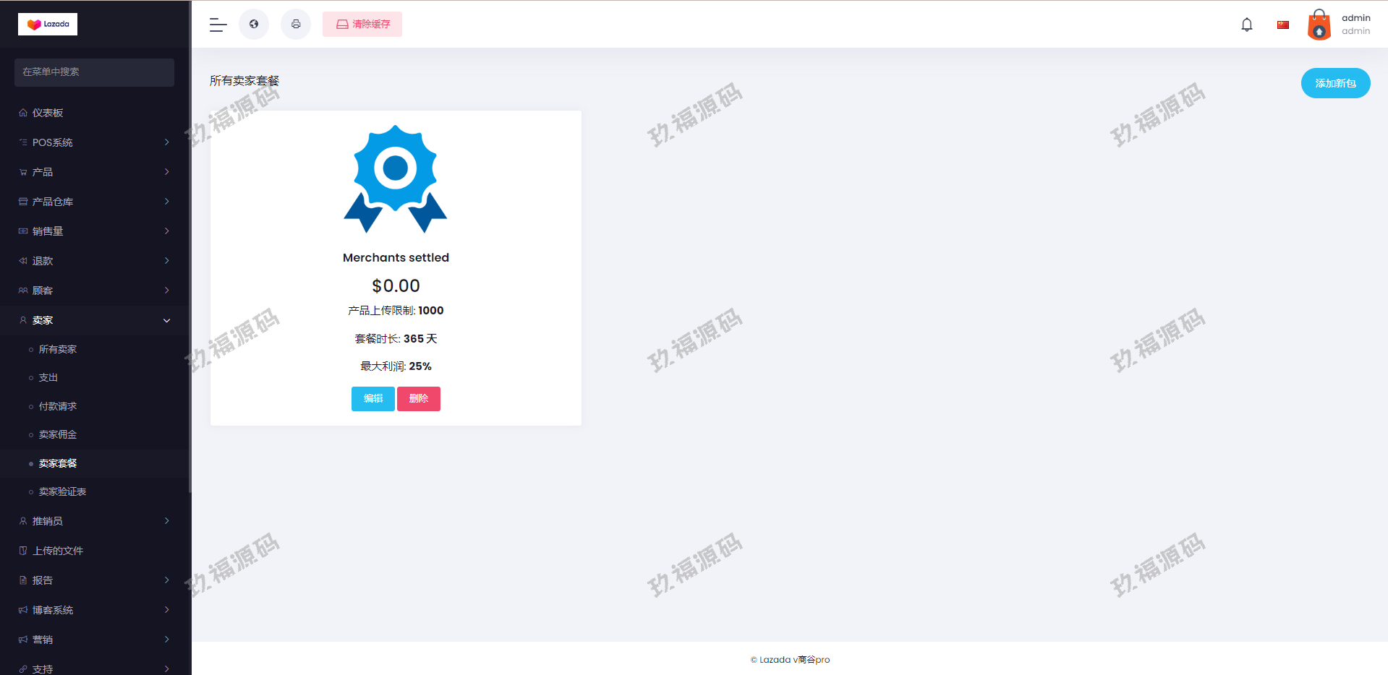The height and width of the screenshot is (675, 1388).
Task: Click the Lazada logo in the sidebar
Action: [x=48, y=24]
